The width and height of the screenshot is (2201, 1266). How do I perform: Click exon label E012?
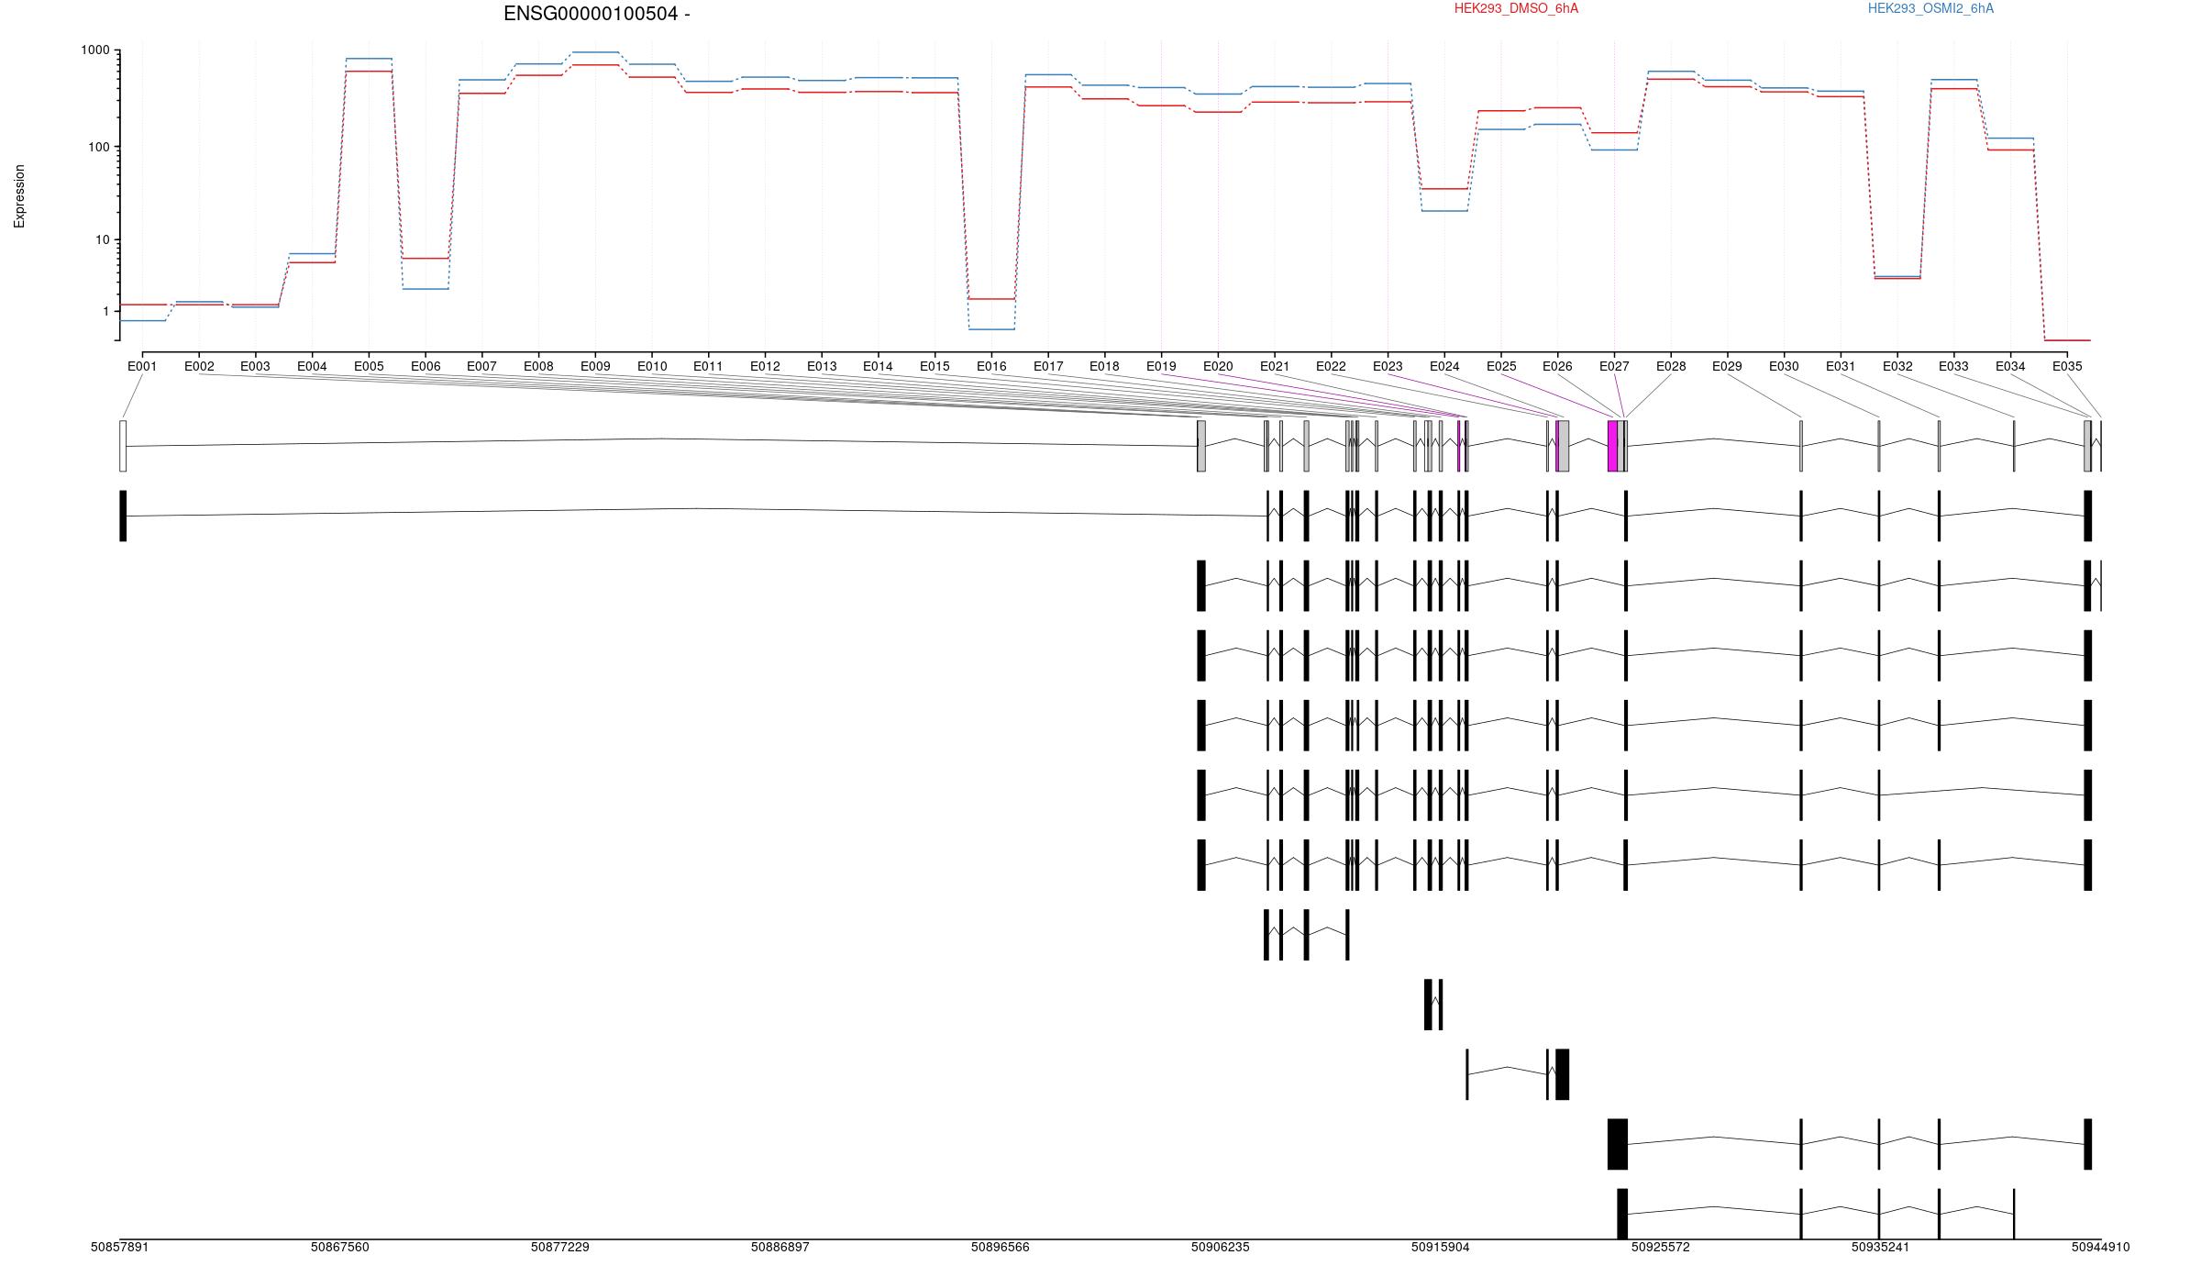click(765, 366)
